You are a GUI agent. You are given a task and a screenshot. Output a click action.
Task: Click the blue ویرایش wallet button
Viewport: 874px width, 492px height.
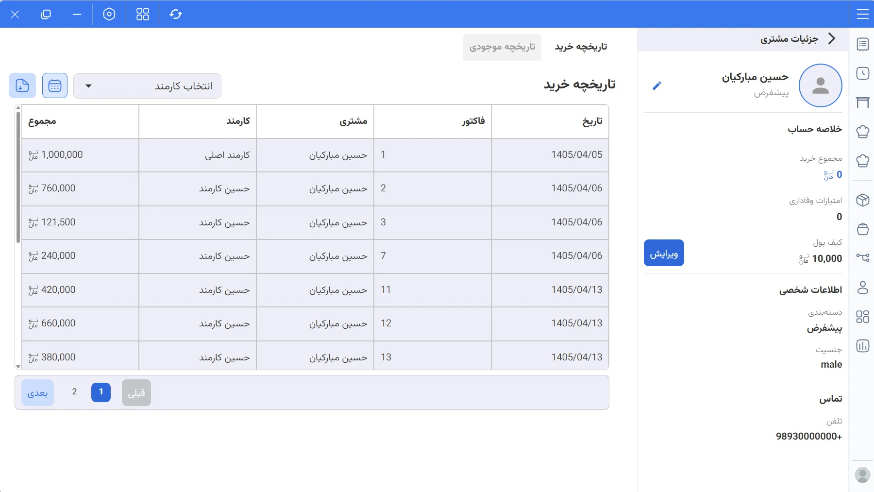tap(664, 253)
